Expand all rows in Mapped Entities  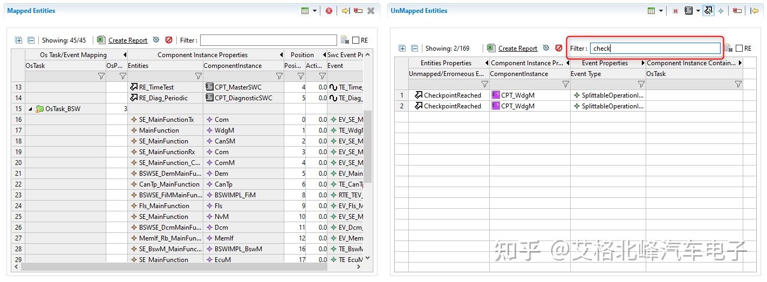click(19, 40)
